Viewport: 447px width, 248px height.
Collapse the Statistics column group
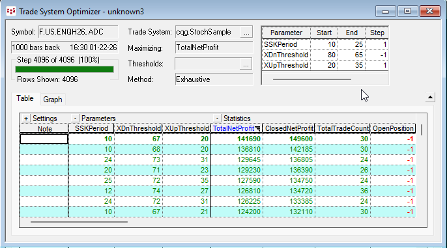(217, 118)
